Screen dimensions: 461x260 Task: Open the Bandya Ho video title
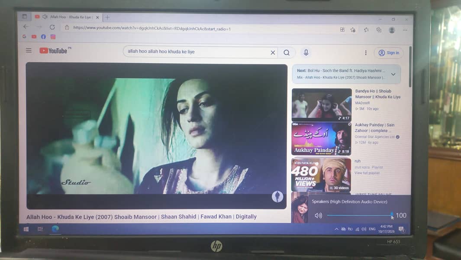(x=378, y=94)
